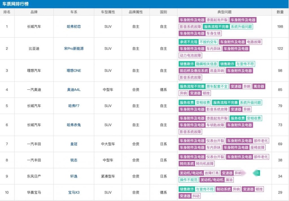Click the quantity value 29
Screen dimensions: 289x201
coord(280,192)
